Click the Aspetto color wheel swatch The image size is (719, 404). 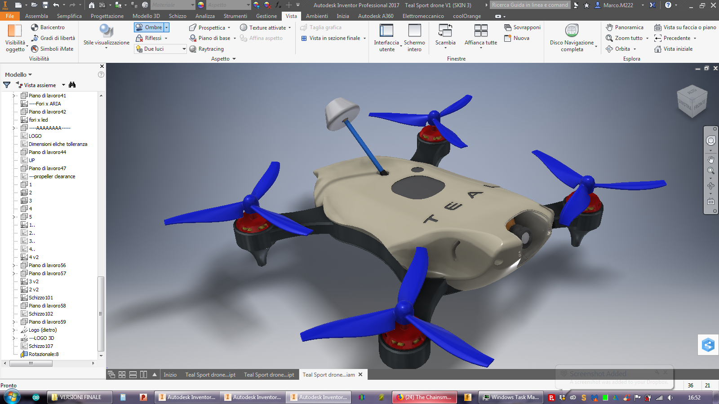click(201, 5)
